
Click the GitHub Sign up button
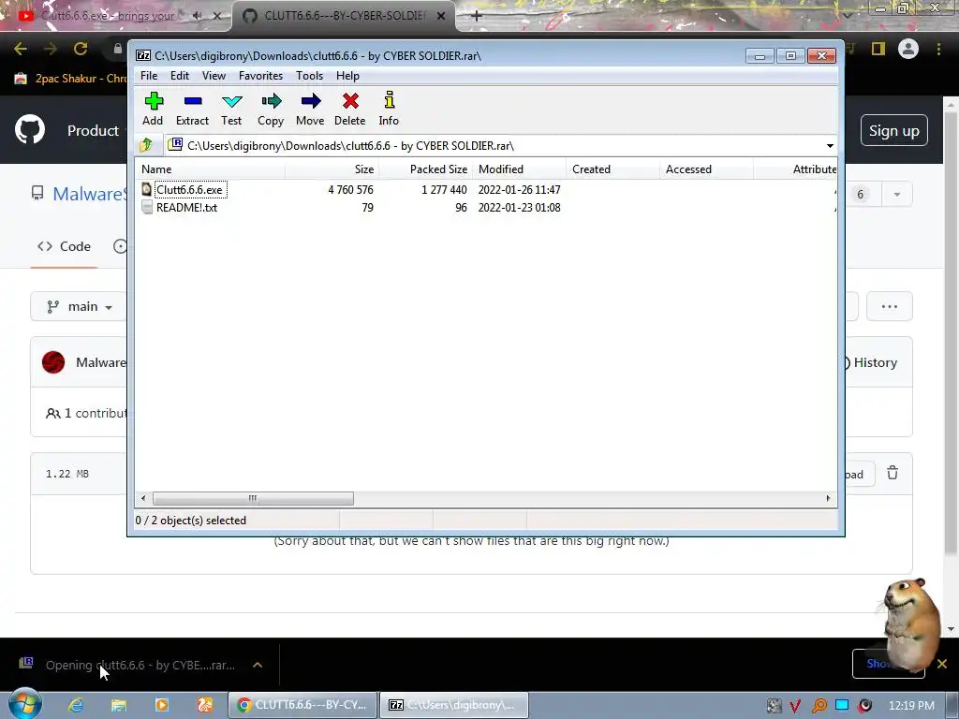(894, 130)
